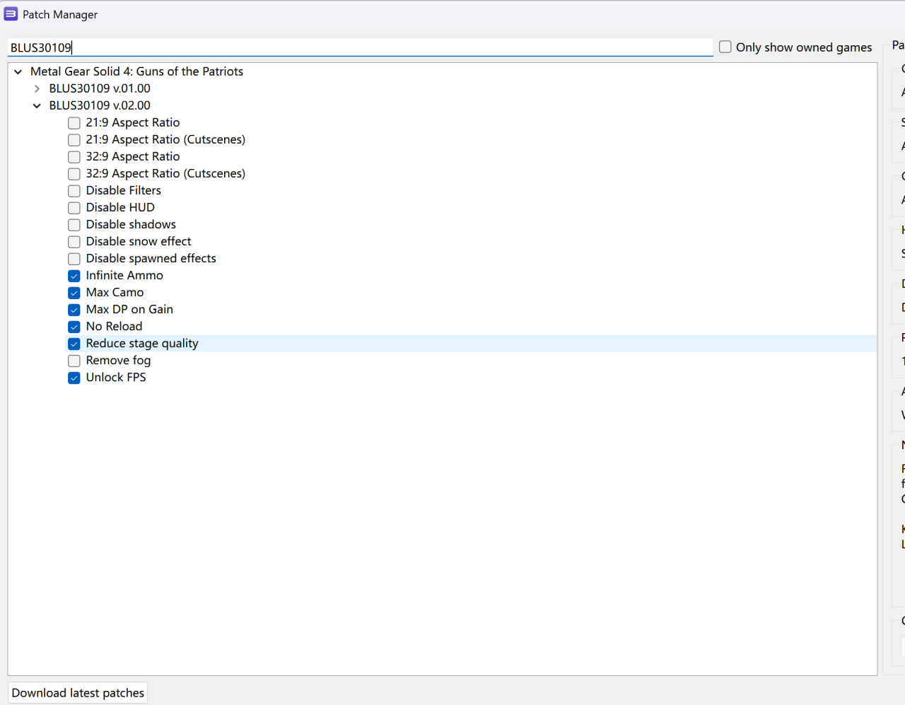The width and height of the screenshot is (905, 705).
Task: Check the Disable shadows checkbox
Action: pos(74,225)
